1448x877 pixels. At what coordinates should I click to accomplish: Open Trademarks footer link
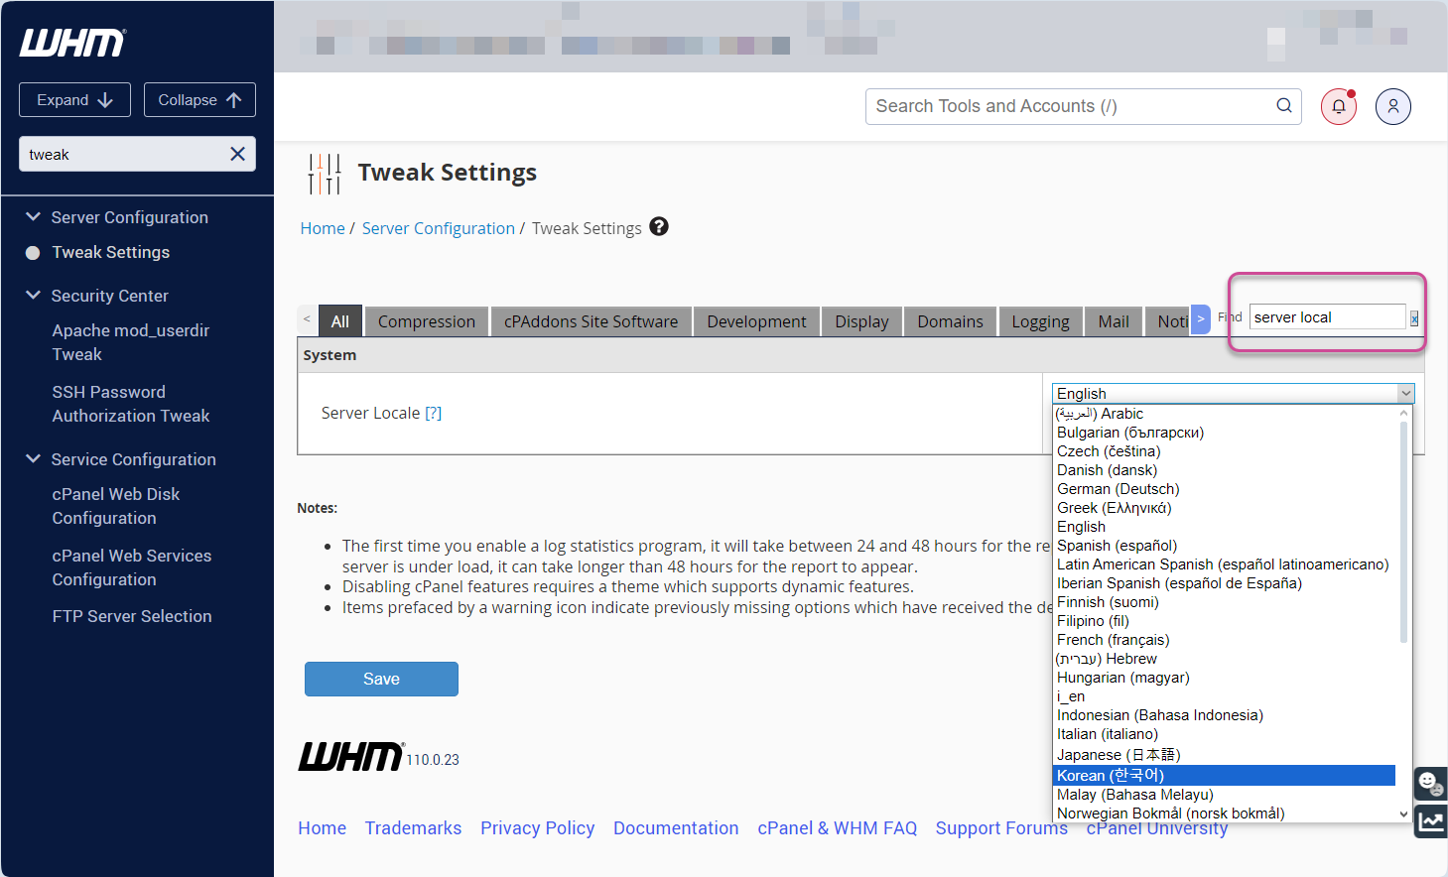click(x=413, y=827)
